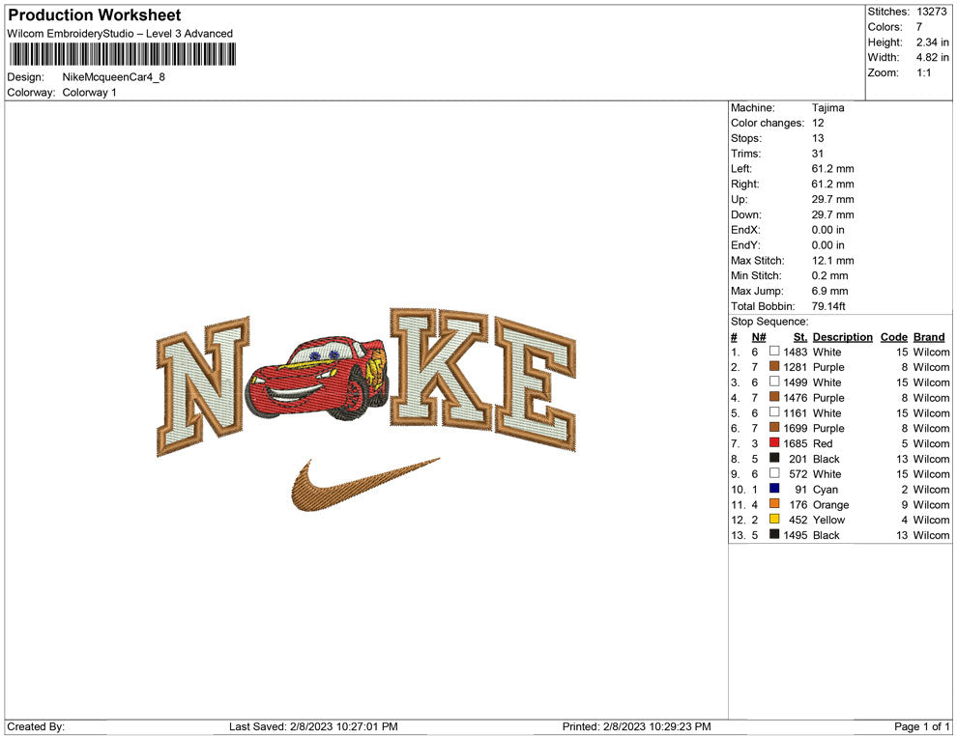Pick the blue swatch beside Cyan
The height and width of the screenshot is (736, 957).
tap(774, 489)
